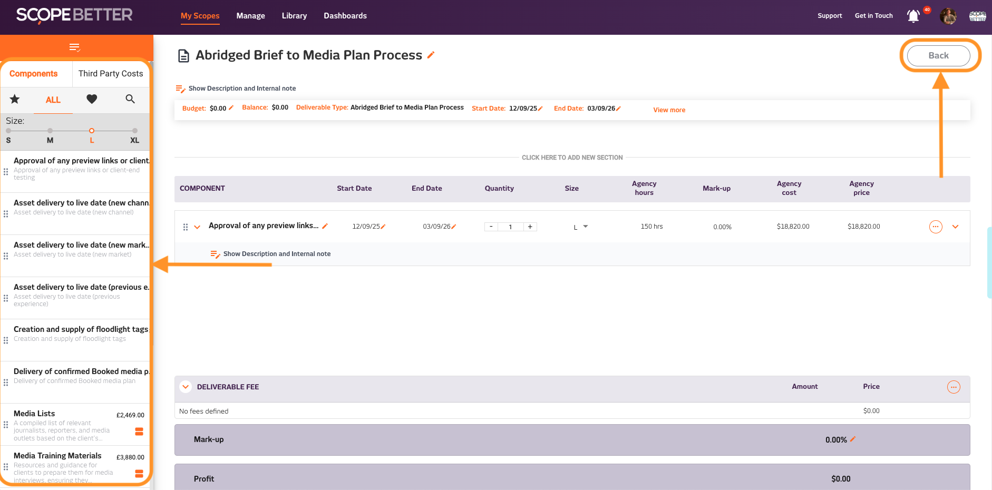Collapse the Deliverable Fee section
992x490 pixels.
pos(186,387)
